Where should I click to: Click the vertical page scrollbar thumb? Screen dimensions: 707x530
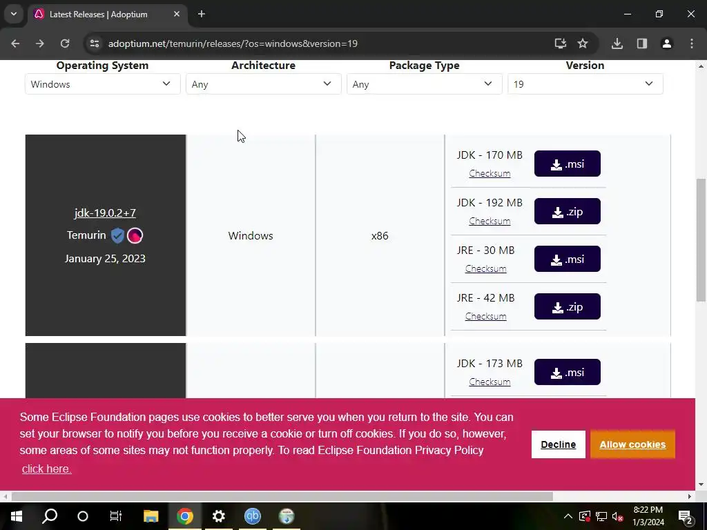pyautogui.click(x=701, y=239)
